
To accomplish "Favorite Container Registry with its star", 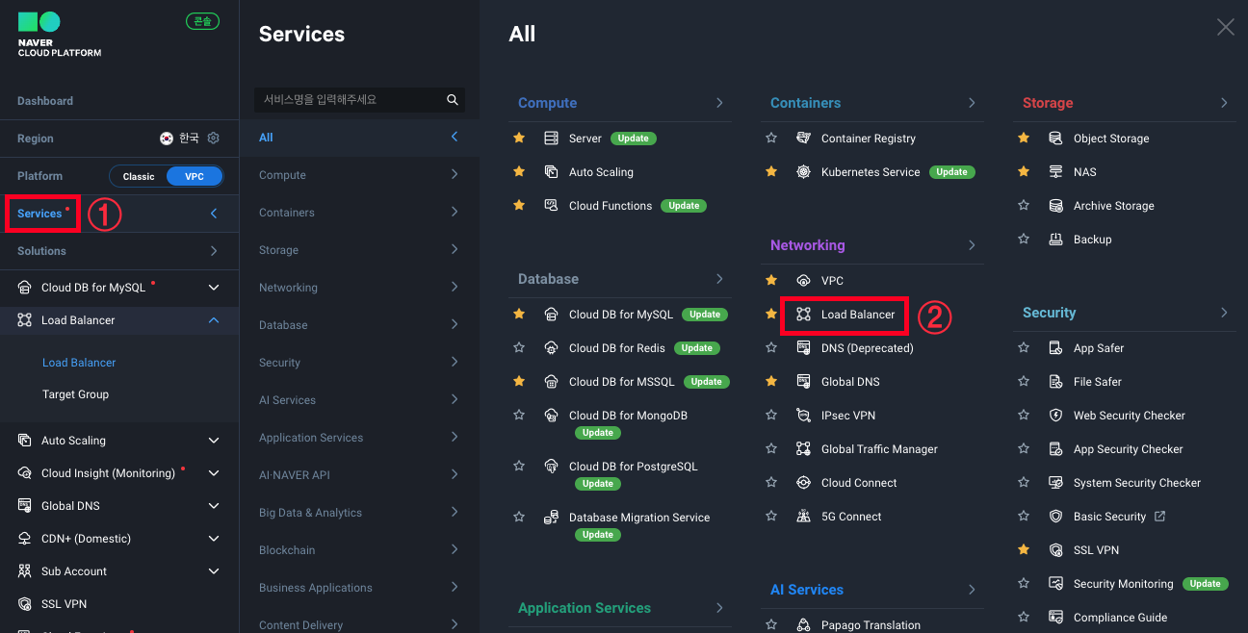I will 771,138.
